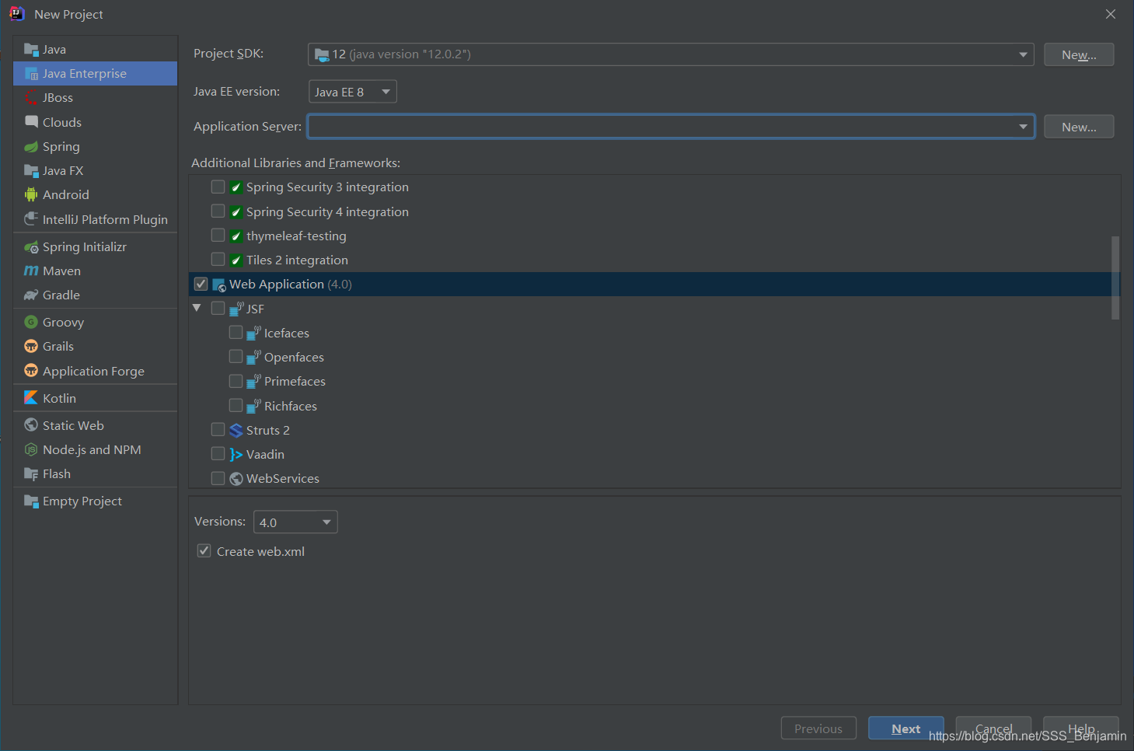The image size is (1134, 751).
Task: Click the Struts 2 framework icon
Action: tap(236, 431)
